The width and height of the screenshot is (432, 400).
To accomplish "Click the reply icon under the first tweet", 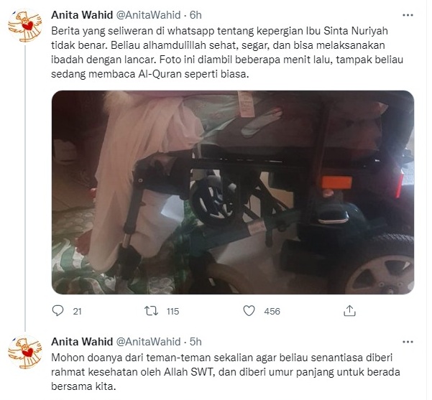I will [58, 311].
